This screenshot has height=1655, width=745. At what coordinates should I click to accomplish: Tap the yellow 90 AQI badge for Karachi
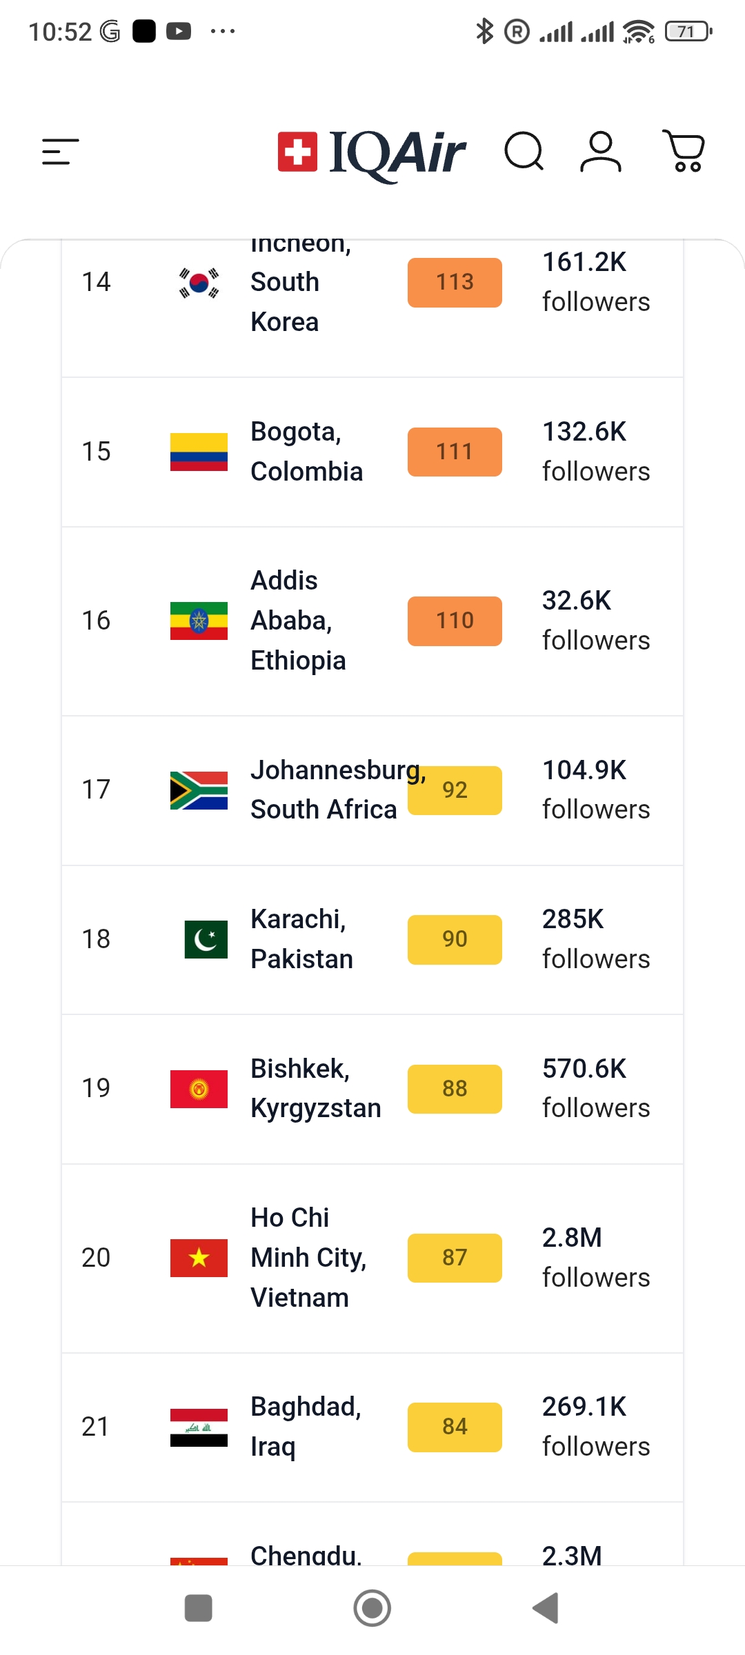click(x=455, y=939)
